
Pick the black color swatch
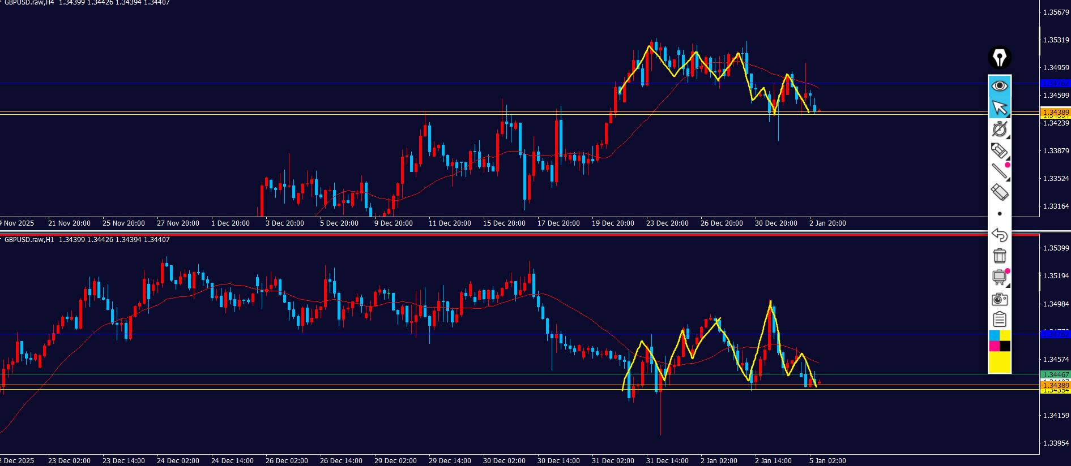[x=1005, y=346]
